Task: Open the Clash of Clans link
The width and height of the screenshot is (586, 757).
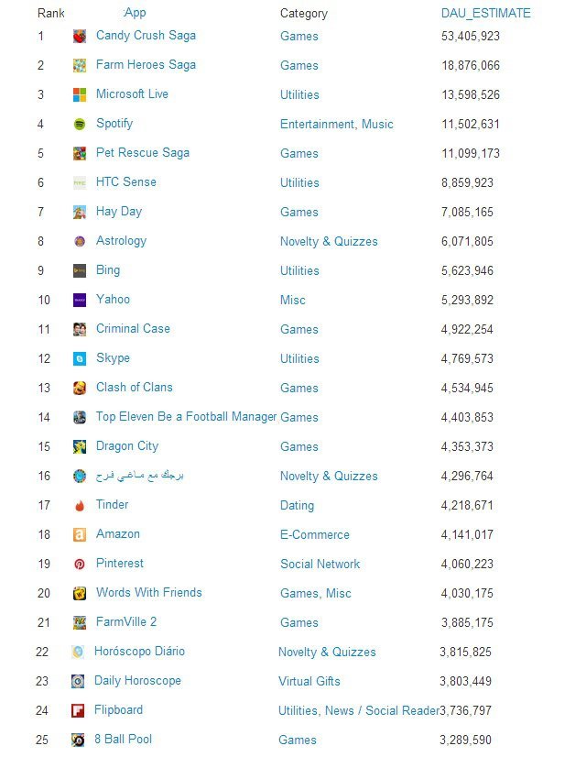Action: [x=134, y=387]
